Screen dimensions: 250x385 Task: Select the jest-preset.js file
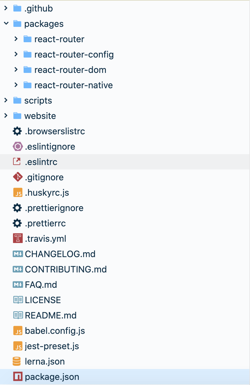tap(125, 346)
